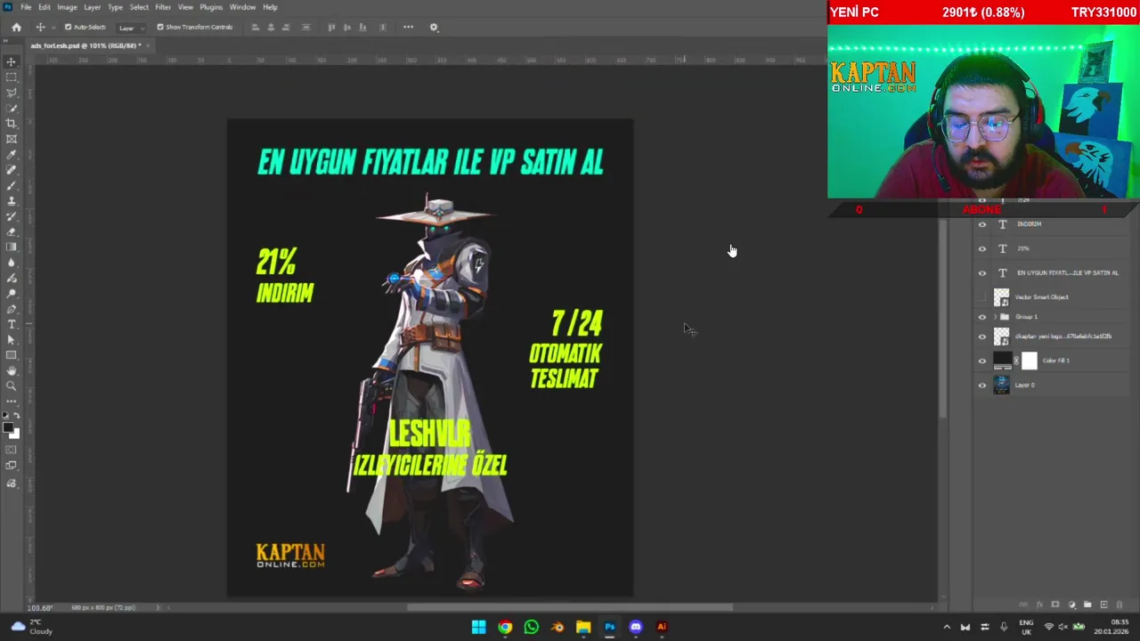
Task: Hide the Group 1 layer group
Action: [x=982, y=317]
